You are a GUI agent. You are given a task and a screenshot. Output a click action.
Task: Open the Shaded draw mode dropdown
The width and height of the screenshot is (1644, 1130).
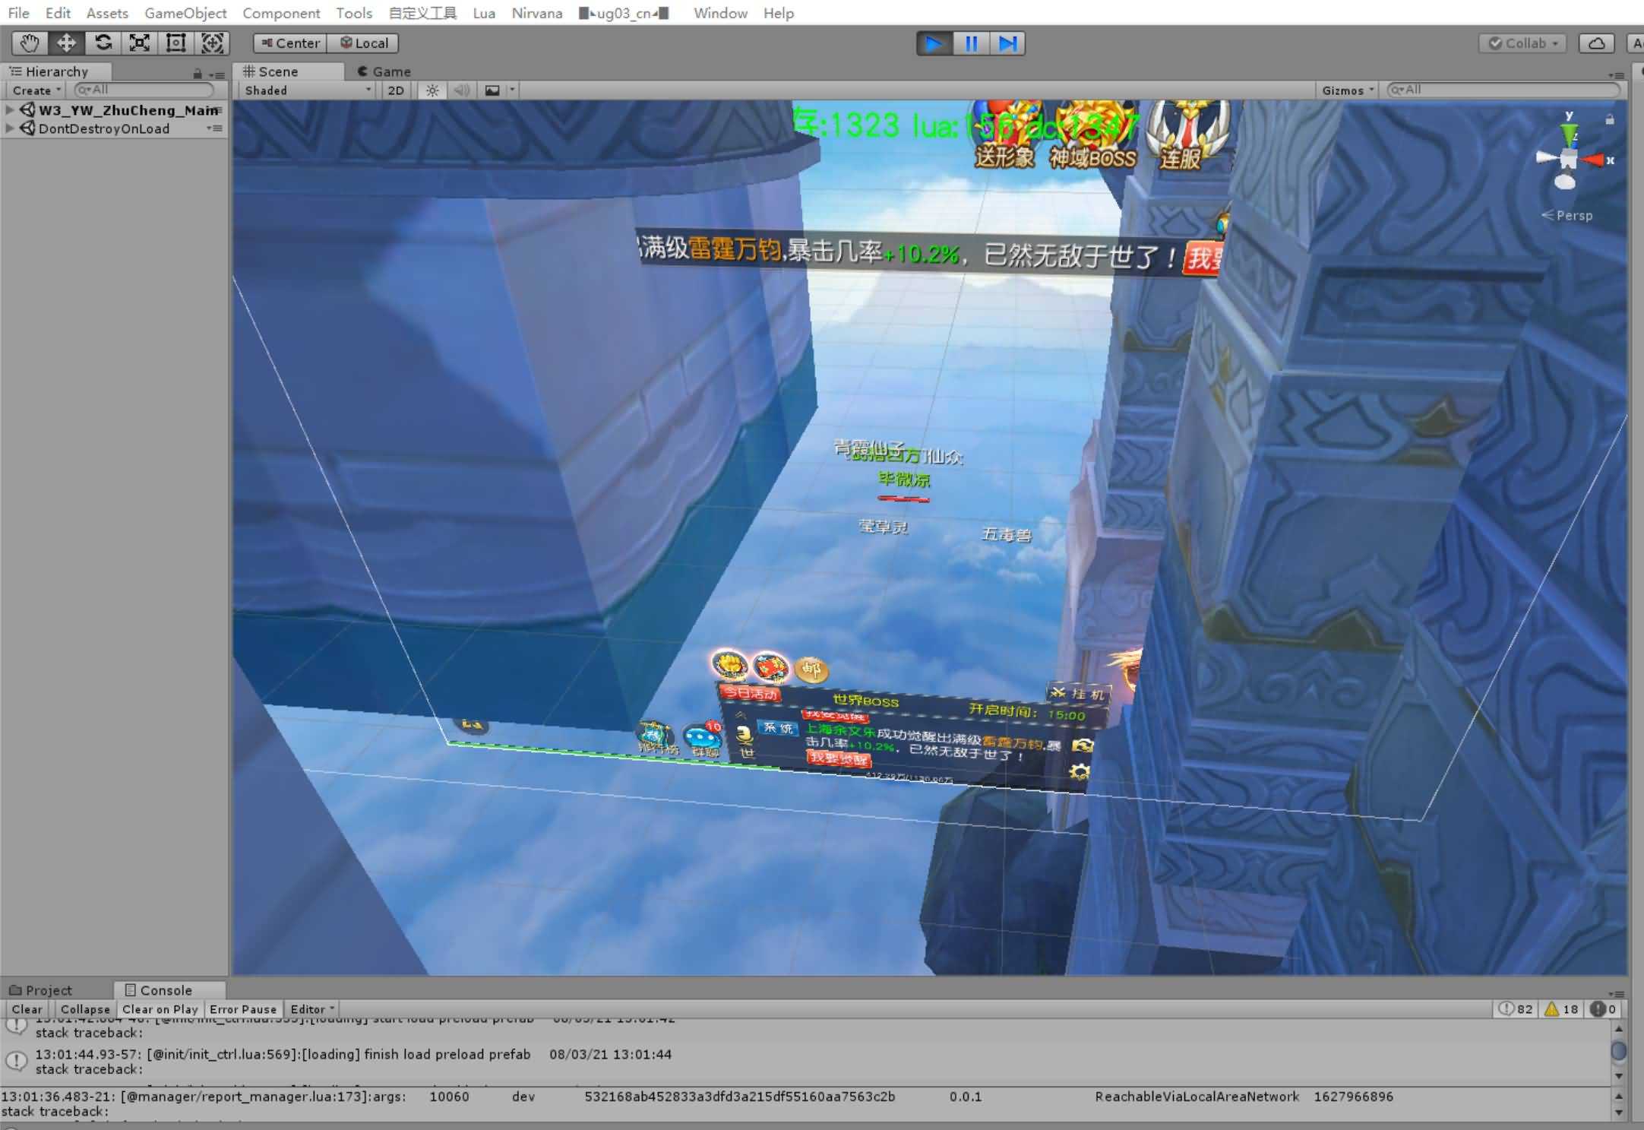click(x=308, y=90)
